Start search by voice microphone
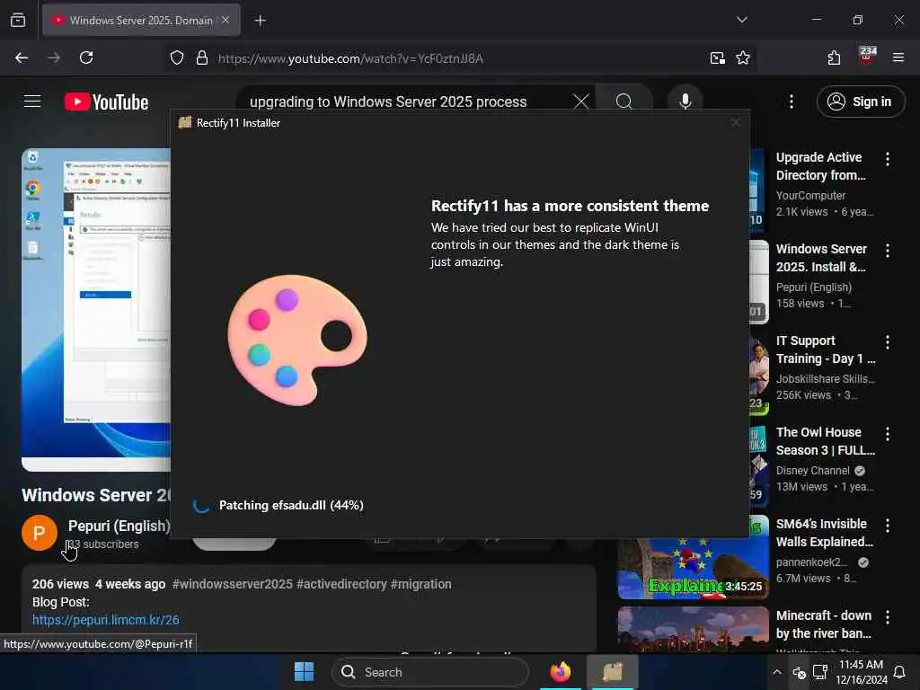920x690 pixels. click(685, 102)
